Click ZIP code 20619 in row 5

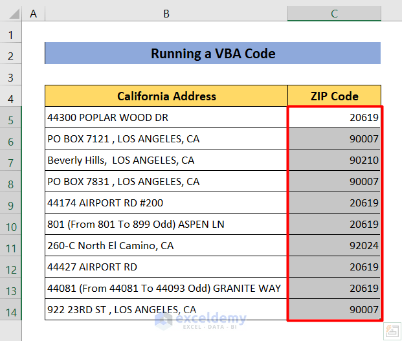point(334,117)
